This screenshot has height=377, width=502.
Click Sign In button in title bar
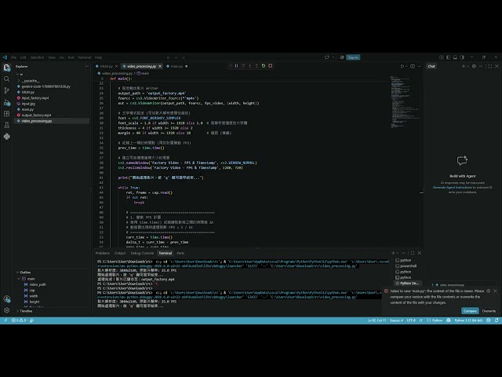click(353, 57)
